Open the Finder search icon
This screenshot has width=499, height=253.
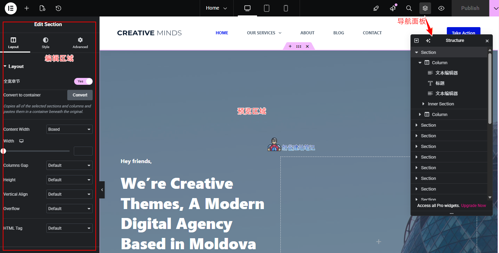coord(409,8)
